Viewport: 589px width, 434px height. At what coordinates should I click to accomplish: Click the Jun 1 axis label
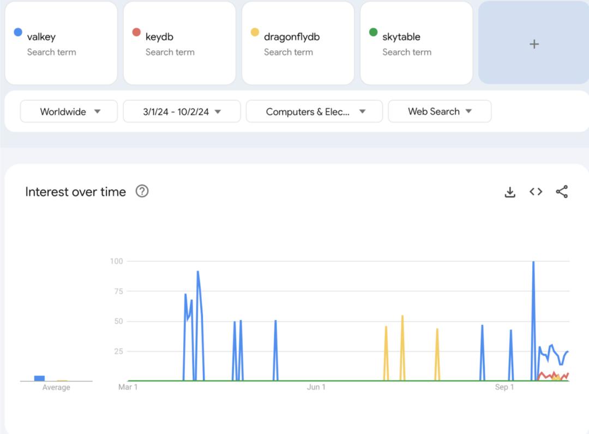pos(316,387)
